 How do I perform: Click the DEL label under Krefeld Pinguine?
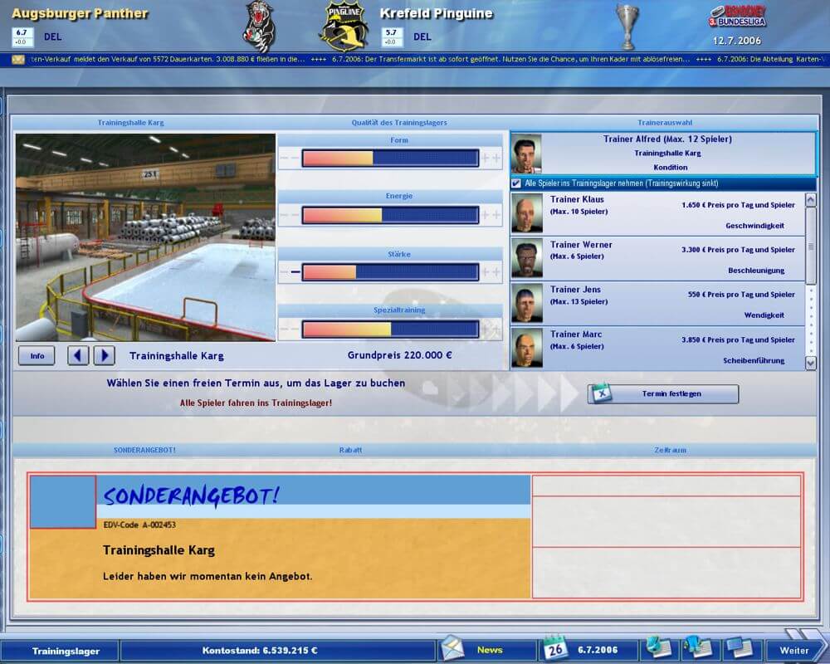pos(422,37)
